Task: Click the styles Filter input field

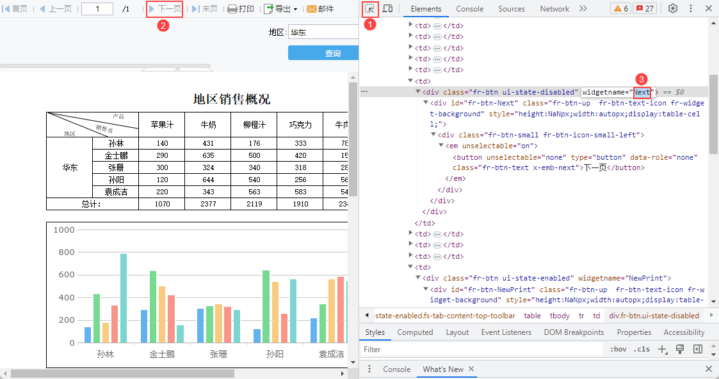Action: pyautogui.click(x=480, y=350)
